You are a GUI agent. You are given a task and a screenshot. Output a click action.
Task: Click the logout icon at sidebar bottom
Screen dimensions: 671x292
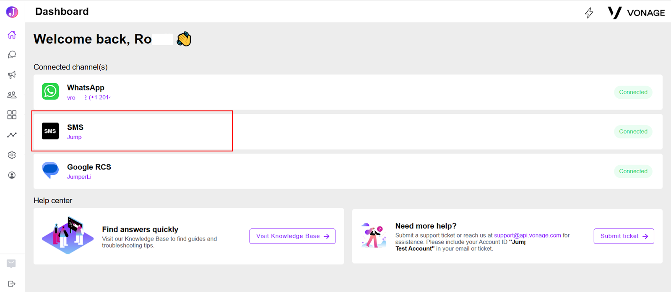click(x=12, y=284)
